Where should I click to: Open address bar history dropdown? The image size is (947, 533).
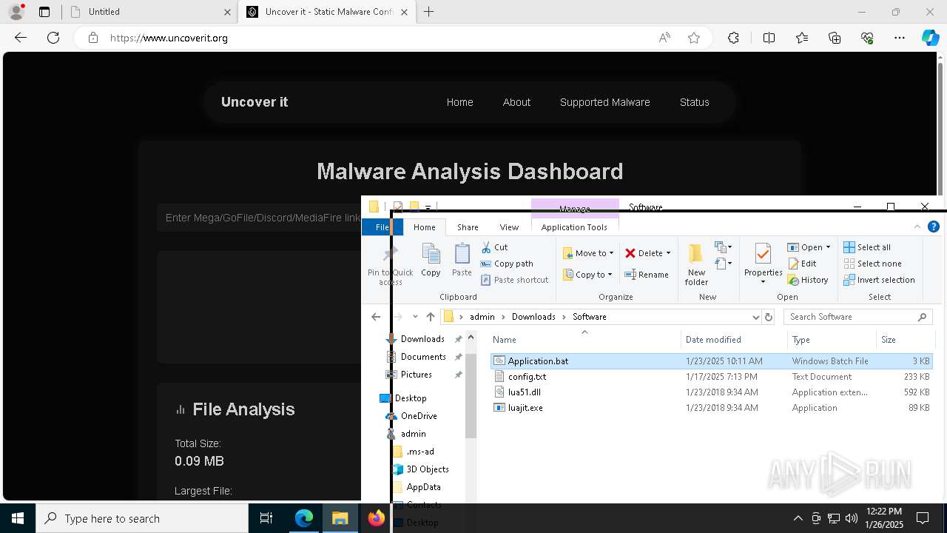pos(755,317)
